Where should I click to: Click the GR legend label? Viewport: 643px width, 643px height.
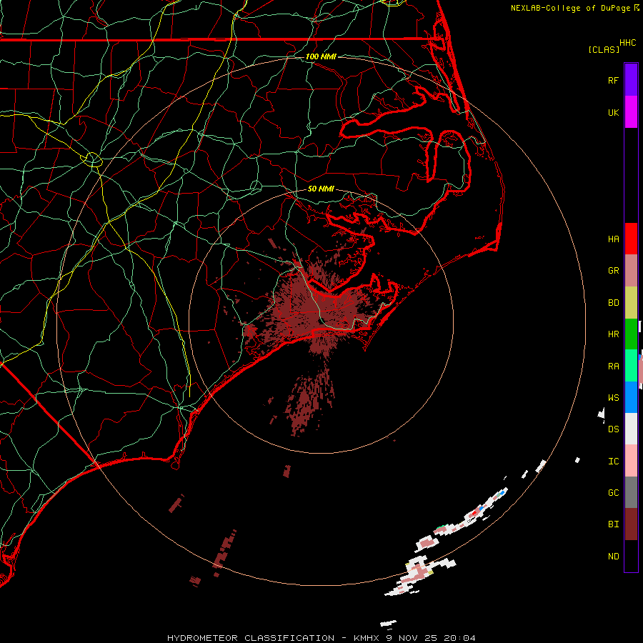tap(613, 271)
